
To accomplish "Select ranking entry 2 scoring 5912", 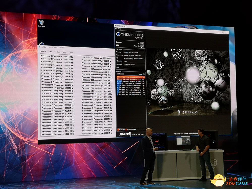I will point(131,79).
